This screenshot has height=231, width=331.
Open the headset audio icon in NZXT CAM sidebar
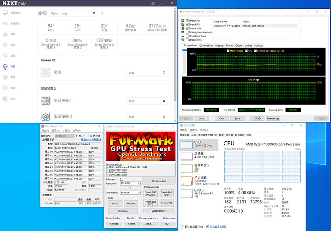click(5, 88)
